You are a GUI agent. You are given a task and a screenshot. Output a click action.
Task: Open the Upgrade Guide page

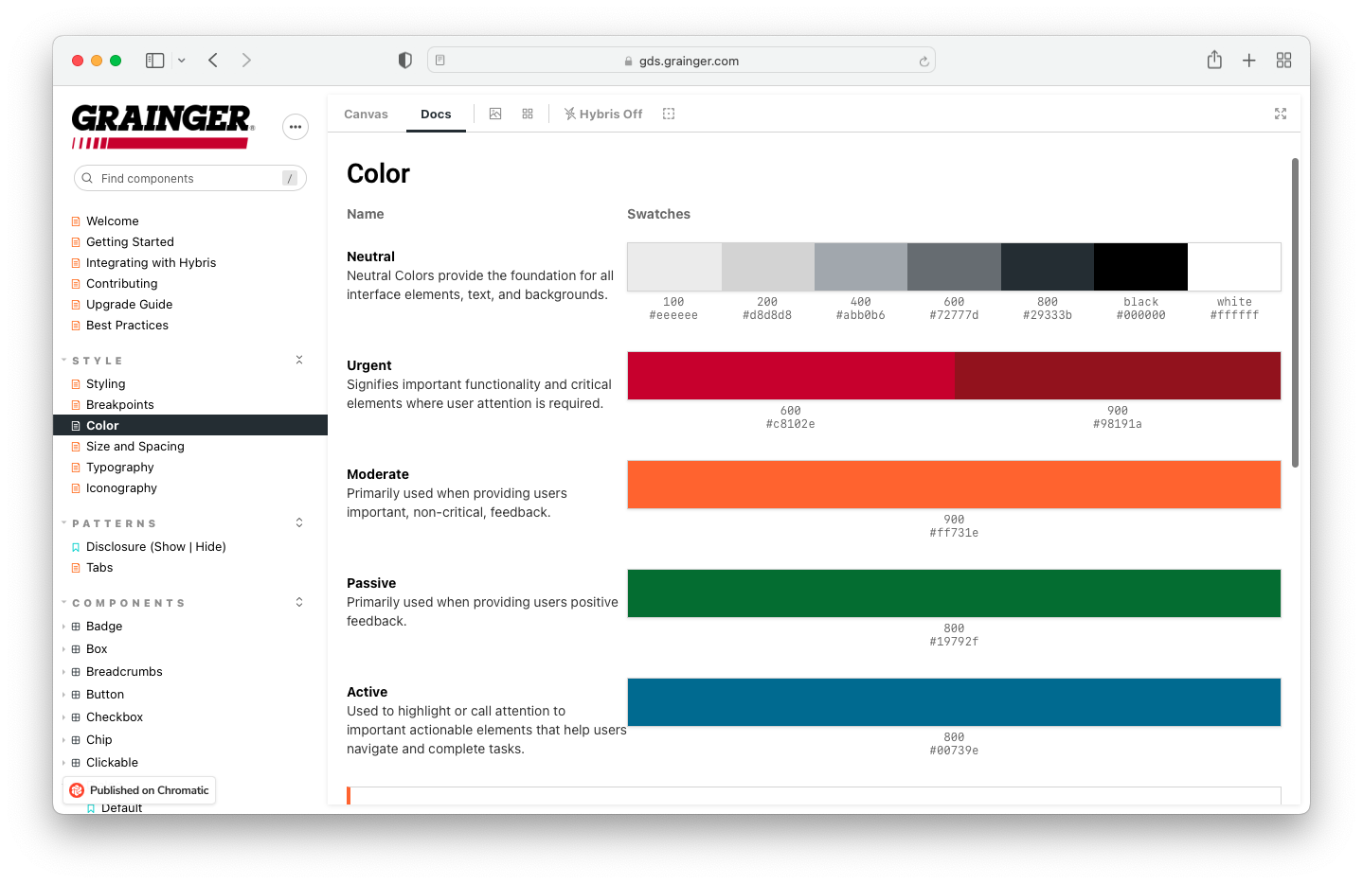(129, 305)
